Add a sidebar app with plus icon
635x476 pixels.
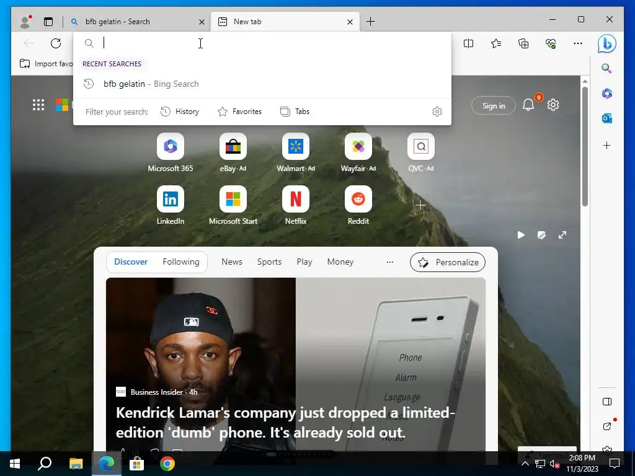[606, 145]
